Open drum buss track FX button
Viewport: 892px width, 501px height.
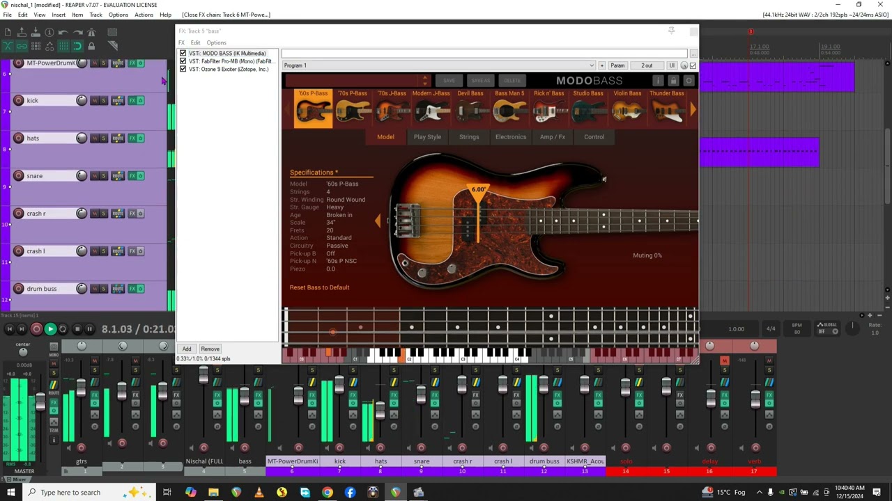pos(132,289)
